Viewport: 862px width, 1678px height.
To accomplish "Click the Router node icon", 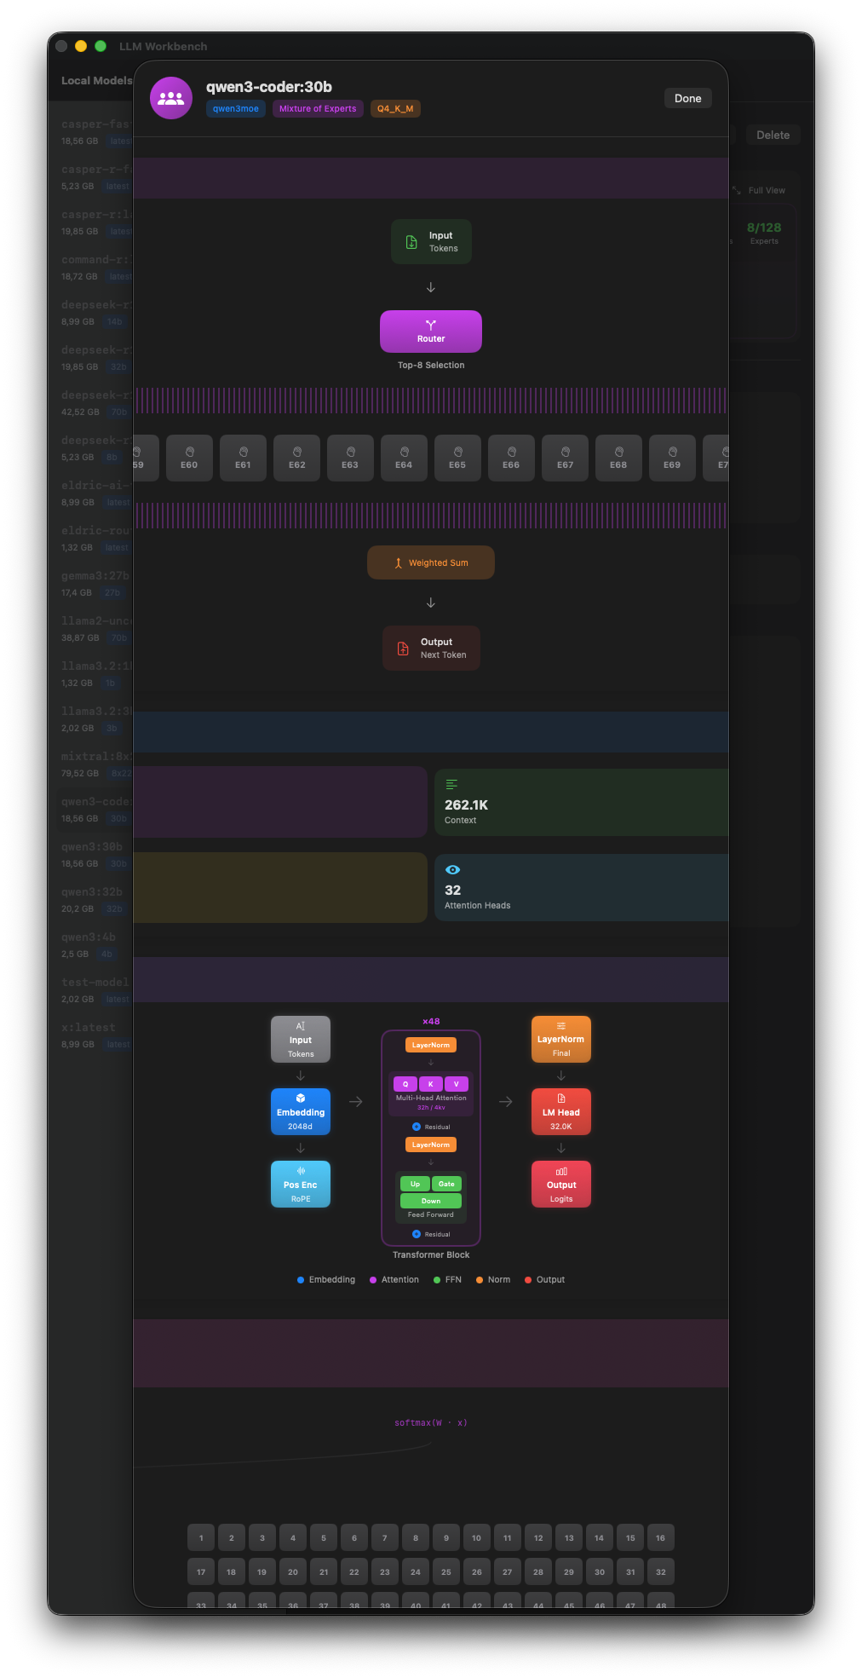I will [431, 325].
